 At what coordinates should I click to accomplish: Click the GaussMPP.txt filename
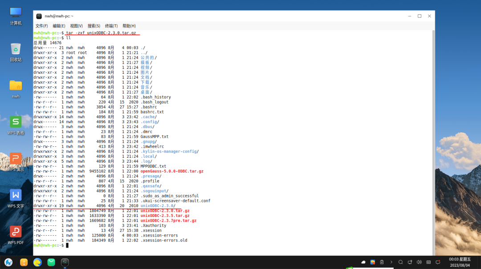(154, 137)
